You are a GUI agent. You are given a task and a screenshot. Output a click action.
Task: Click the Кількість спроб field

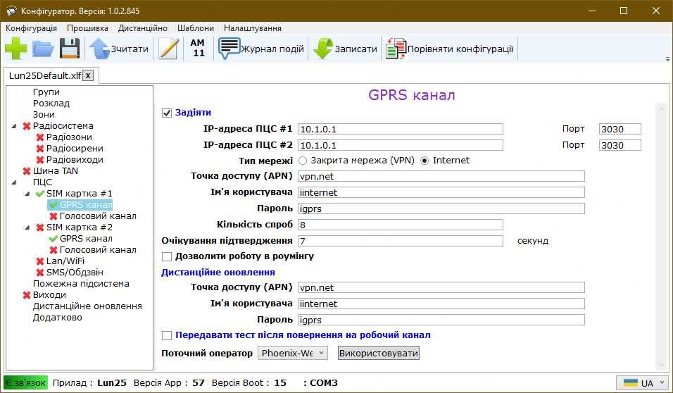401,225
